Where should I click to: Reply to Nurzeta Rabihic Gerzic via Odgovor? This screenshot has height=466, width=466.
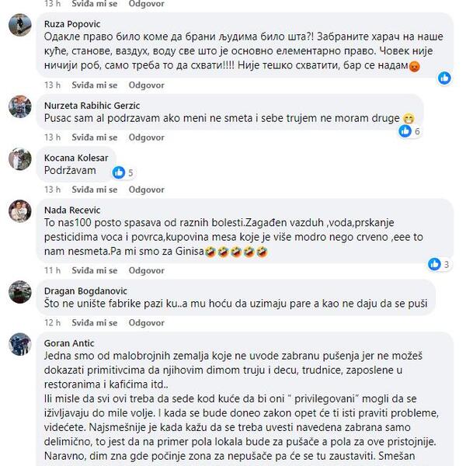(x=146, y=137)
